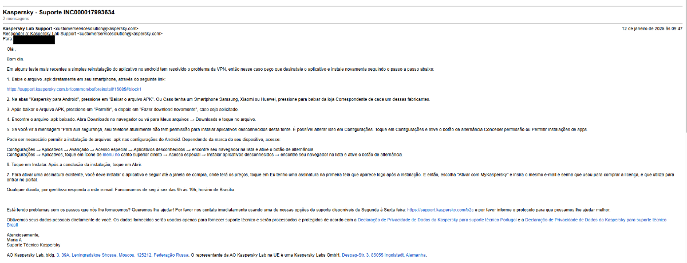The image size is (687, 263).
Task: Click the redacted recipient box after 'Para:'
Action: (x=33, y=40)
